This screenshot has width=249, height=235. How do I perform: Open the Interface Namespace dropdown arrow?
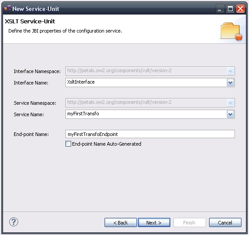coord(231,71)
